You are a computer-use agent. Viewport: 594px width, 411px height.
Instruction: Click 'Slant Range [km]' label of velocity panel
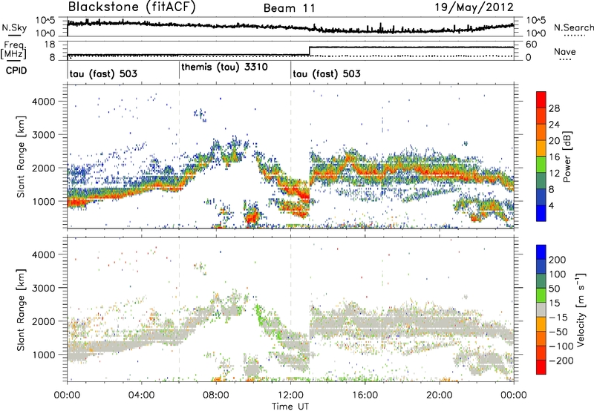pyautogui.click(x=21, y=309)
